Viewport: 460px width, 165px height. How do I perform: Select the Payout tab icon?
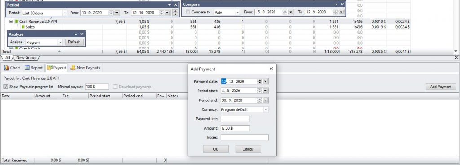pos(49,68)
